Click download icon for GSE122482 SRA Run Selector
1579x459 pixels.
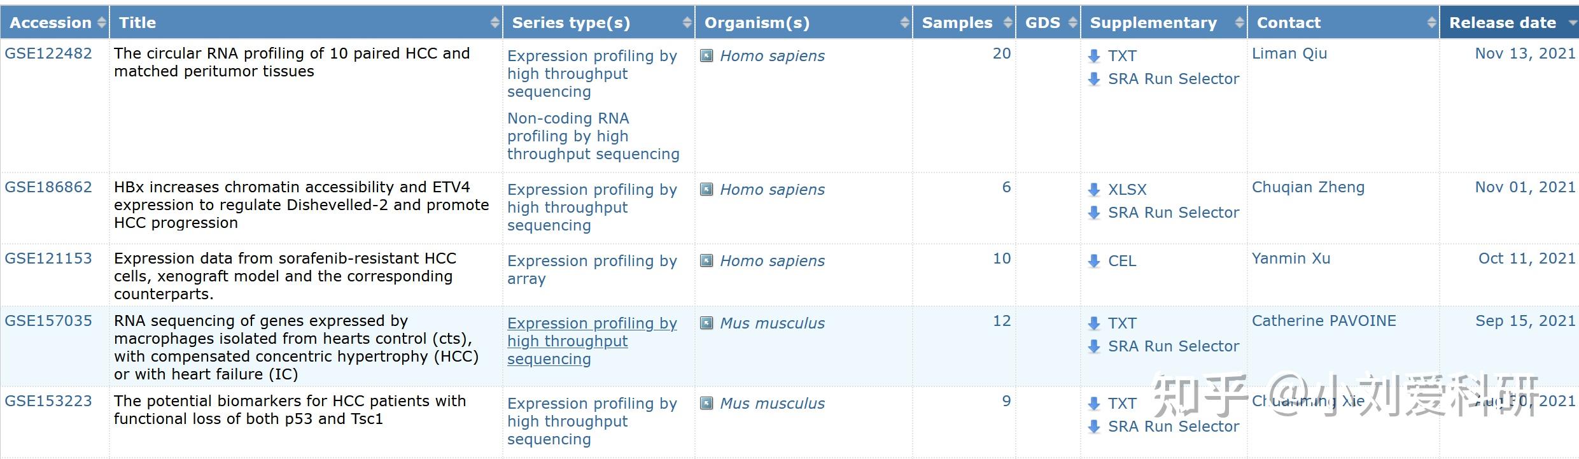1094,79
